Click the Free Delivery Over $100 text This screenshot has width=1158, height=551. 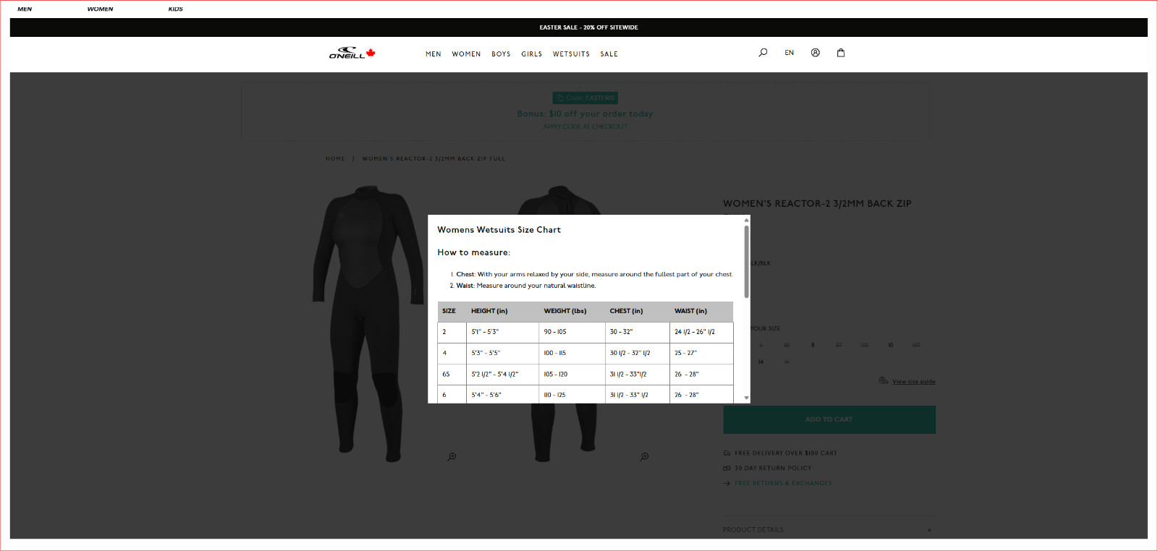pyautogui.click(x=785, y=453)
